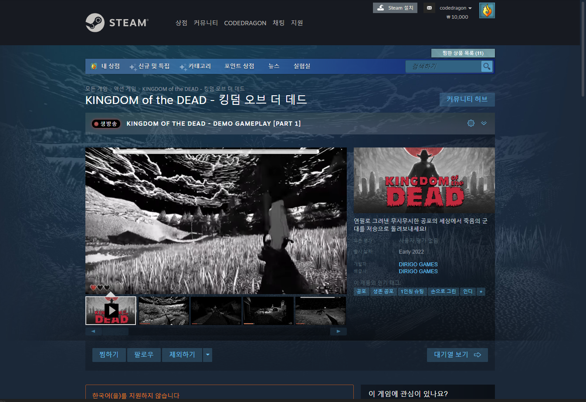Select the 1인칭 슈팅 tag
The height and width of the screenshot is (402, 586).
412,291
